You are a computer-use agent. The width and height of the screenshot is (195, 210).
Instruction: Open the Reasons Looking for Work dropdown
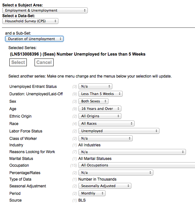pyautogui.click(x=132, y=152)
